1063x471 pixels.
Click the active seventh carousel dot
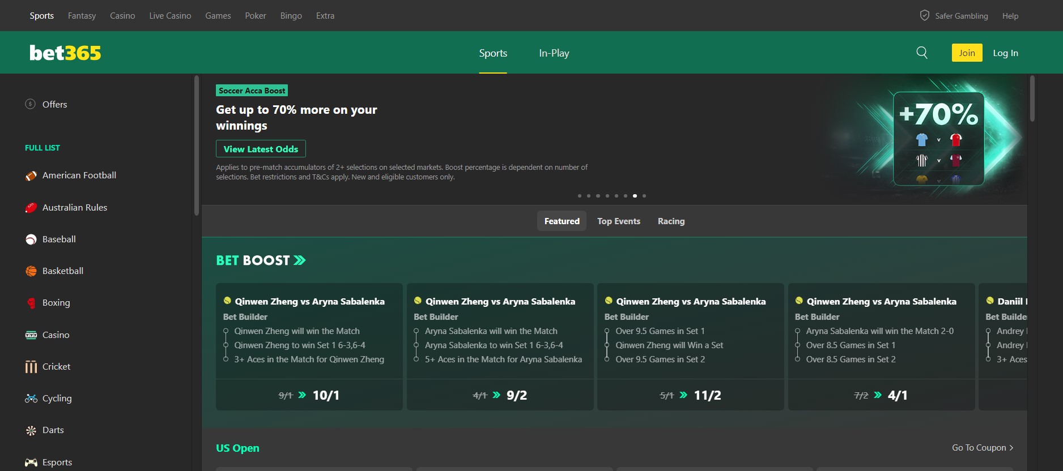tap(635, 196)
